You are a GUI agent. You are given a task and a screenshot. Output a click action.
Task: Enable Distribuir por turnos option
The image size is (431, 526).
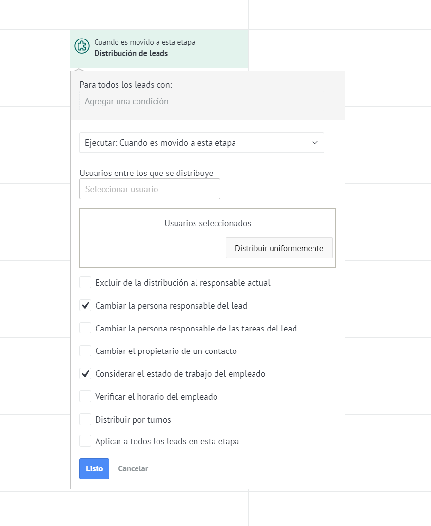pos(85,420)
